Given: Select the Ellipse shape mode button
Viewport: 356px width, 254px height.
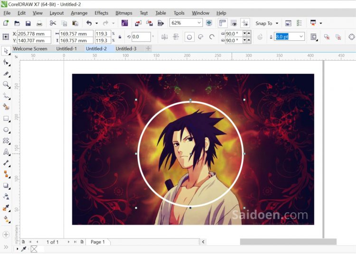Looking at the screenshot, I should pyautogui.click(x=189, y=37).
